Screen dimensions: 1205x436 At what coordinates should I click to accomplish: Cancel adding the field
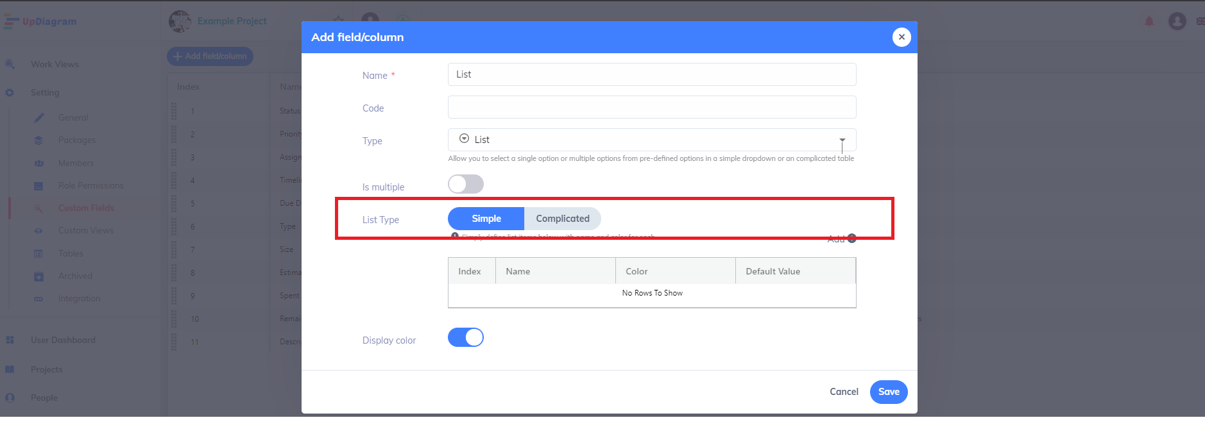843,392
